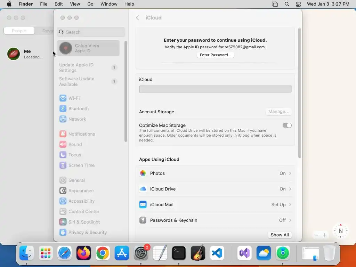Open Terminal from the Dock
Screen dimensions: 356x267
(x=179, y=253)
